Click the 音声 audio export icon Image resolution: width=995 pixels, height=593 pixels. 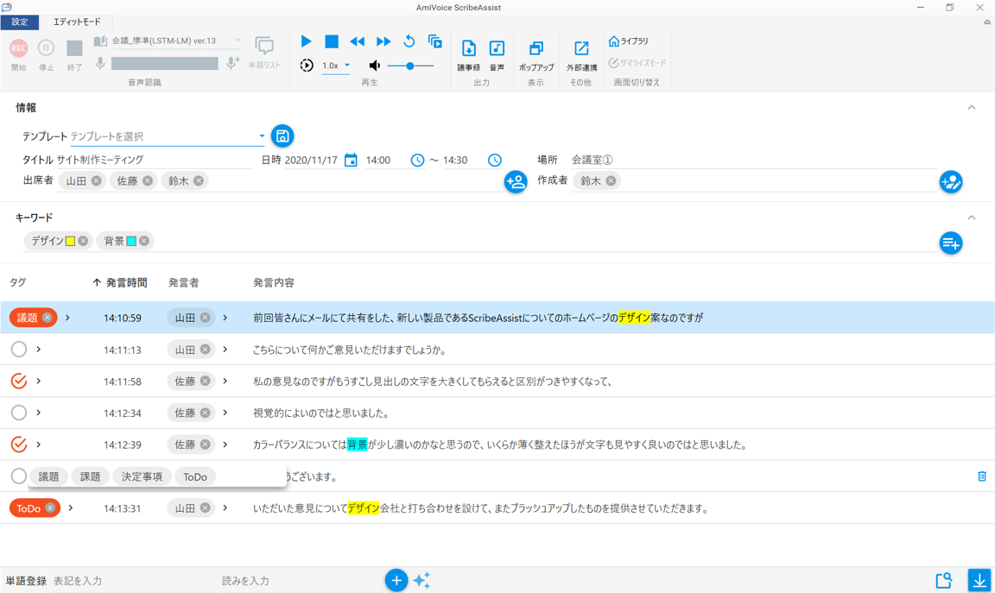pyautogui.click(x=497, y=53)
